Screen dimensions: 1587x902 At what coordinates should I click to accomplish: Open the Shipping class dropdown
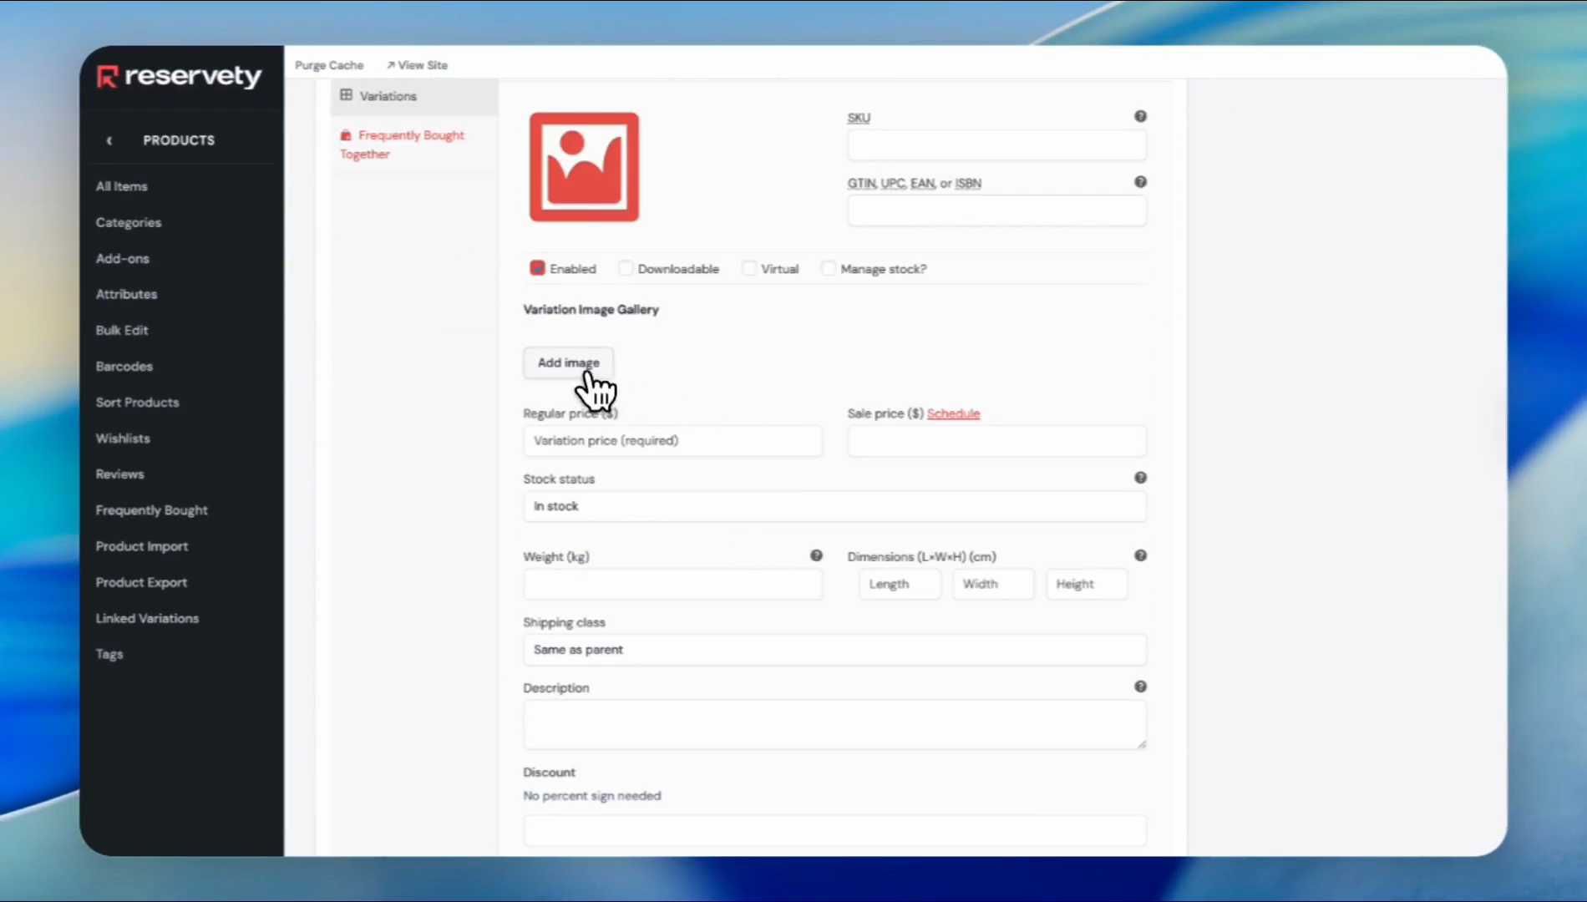coord(834,650)
